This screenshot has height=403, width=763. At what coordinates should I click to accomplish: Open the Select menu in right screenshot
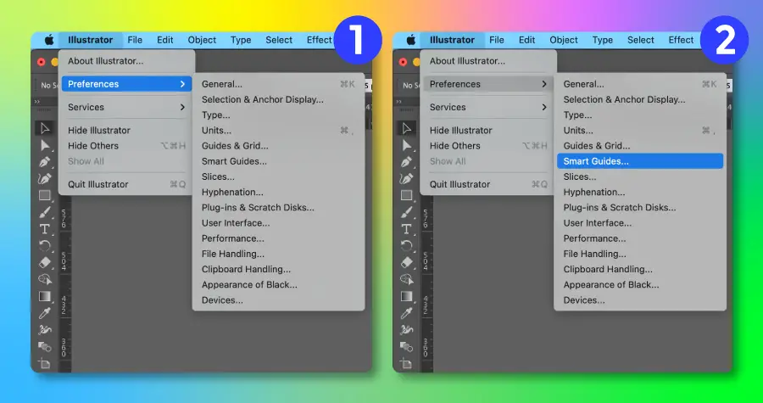point(640,40)
